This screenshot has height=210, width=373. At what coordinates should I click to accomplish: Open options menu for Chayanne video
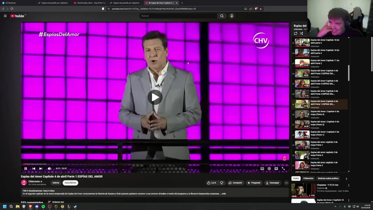pyautogui.click(x=349, y=185)
